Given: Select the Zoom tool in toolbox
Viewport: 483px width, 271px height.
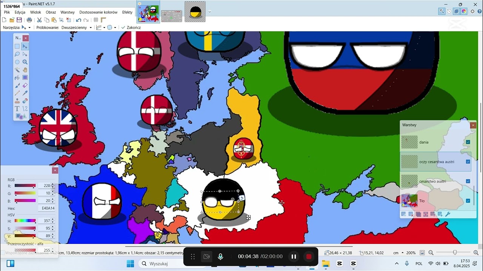Looking at the screenshot, I should 25,62.
